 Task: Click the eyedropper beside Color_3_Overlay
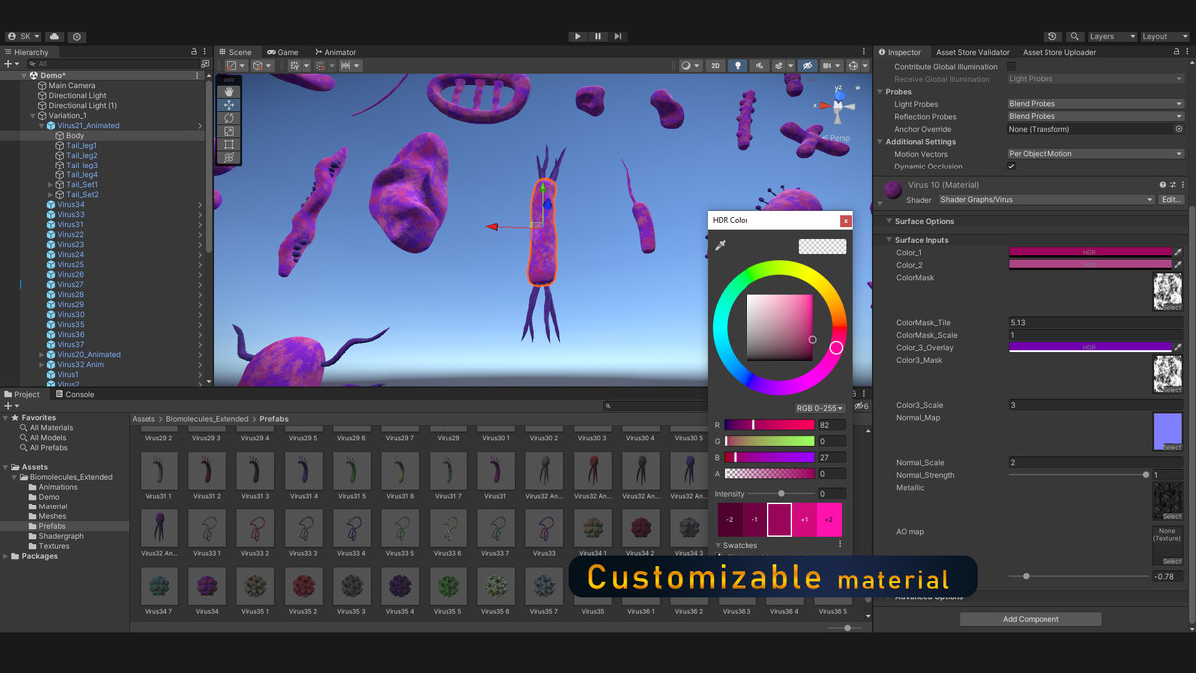1179,348
